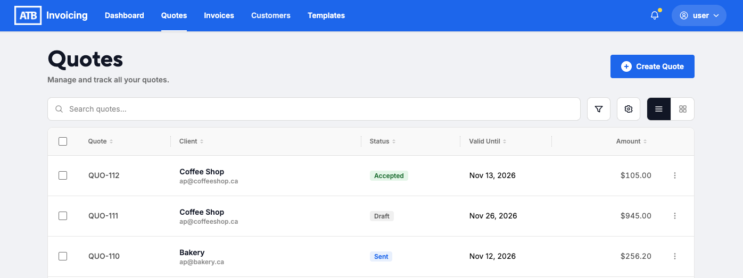Screen dimensions: 743x278
Task: Open the Invoices tab
Action: (x=219, y=15)
